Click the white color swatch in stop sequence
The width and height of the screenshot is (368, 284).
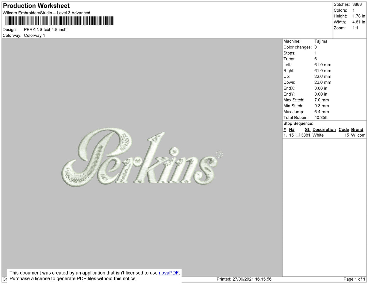[x=298, y=135]
